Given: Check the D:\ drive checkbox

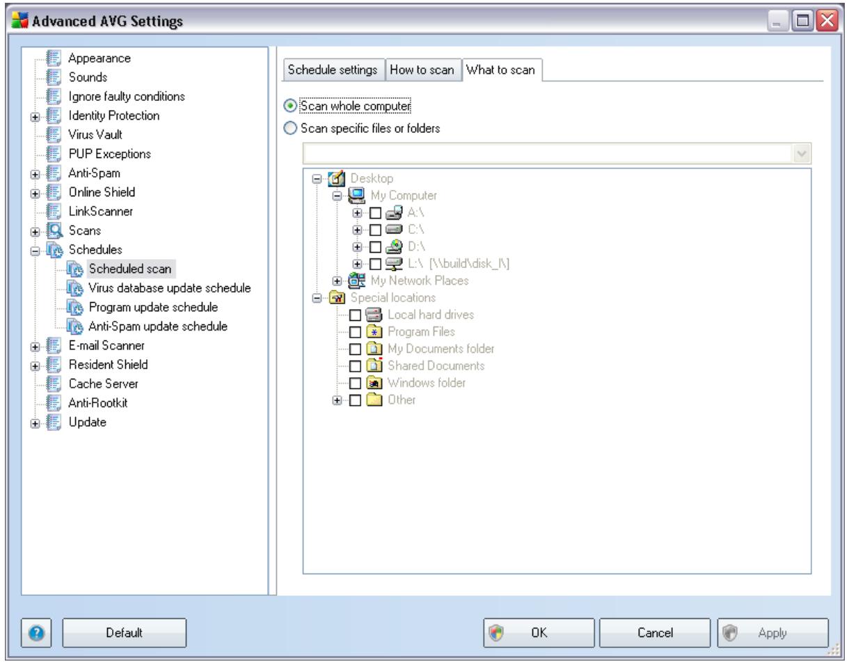Looking at the screenshot, I should 376,246.
